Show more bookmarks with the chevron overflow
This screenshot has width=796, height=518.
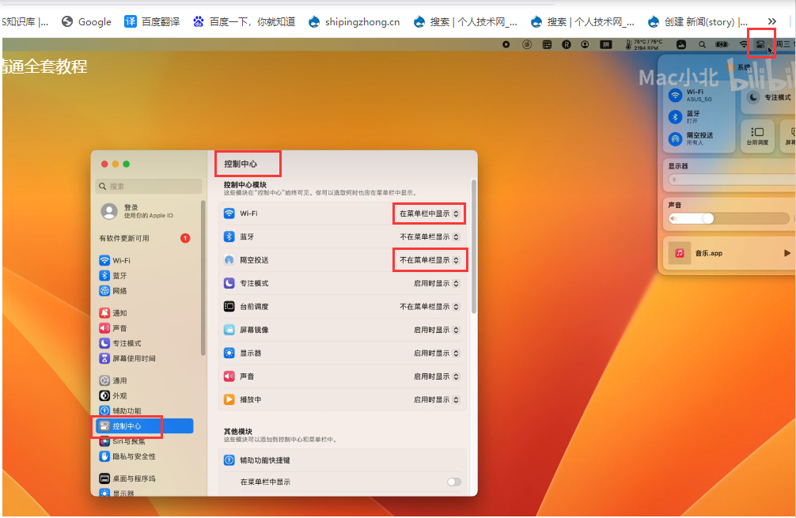pos(771,21)
